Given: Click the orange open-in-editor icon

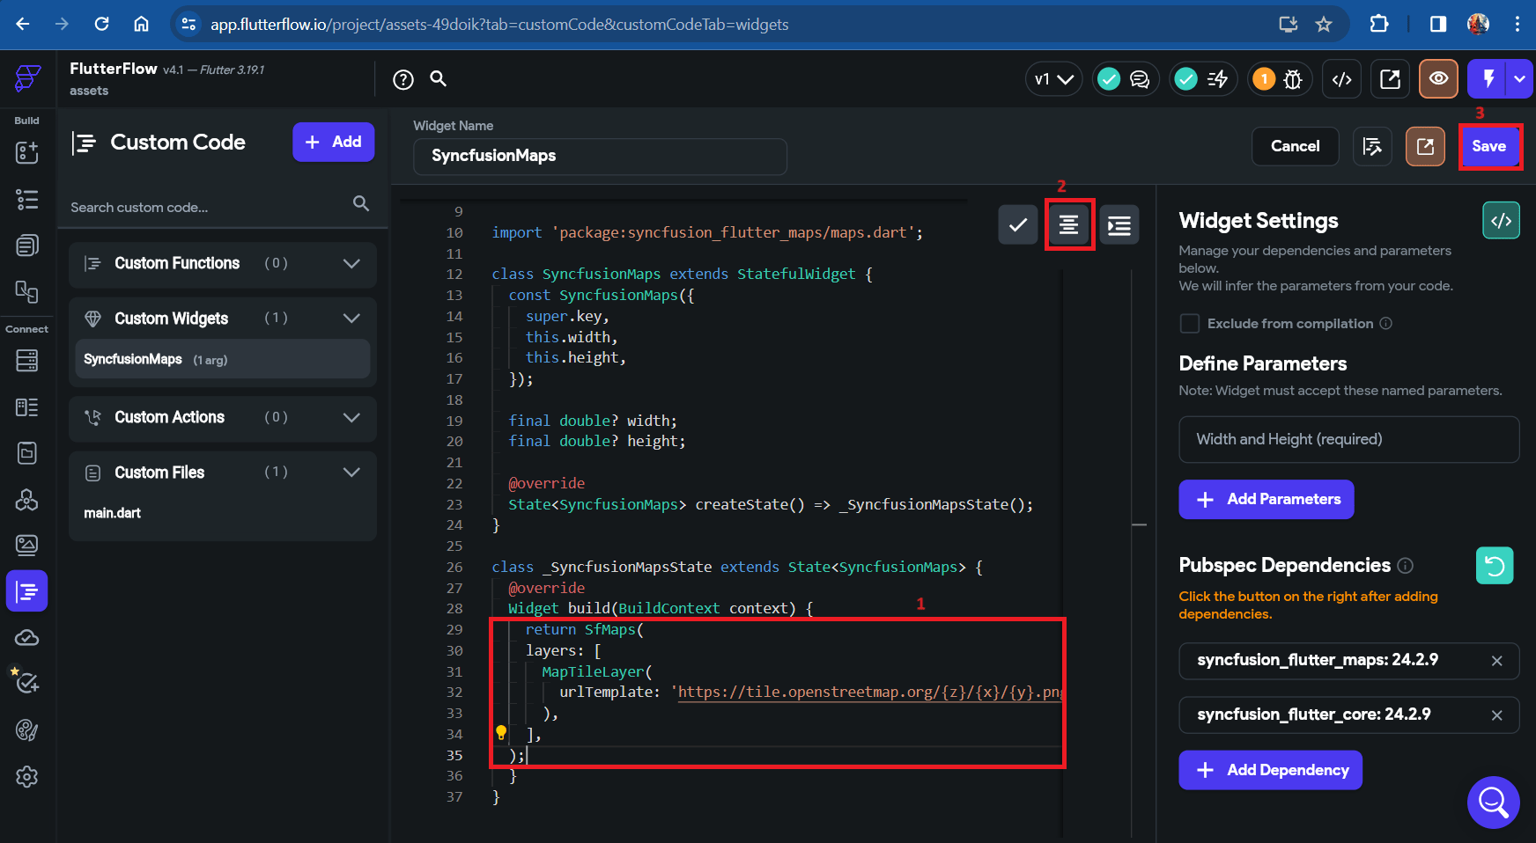Looking at the screenshot, I should (x=1425, y=146).
